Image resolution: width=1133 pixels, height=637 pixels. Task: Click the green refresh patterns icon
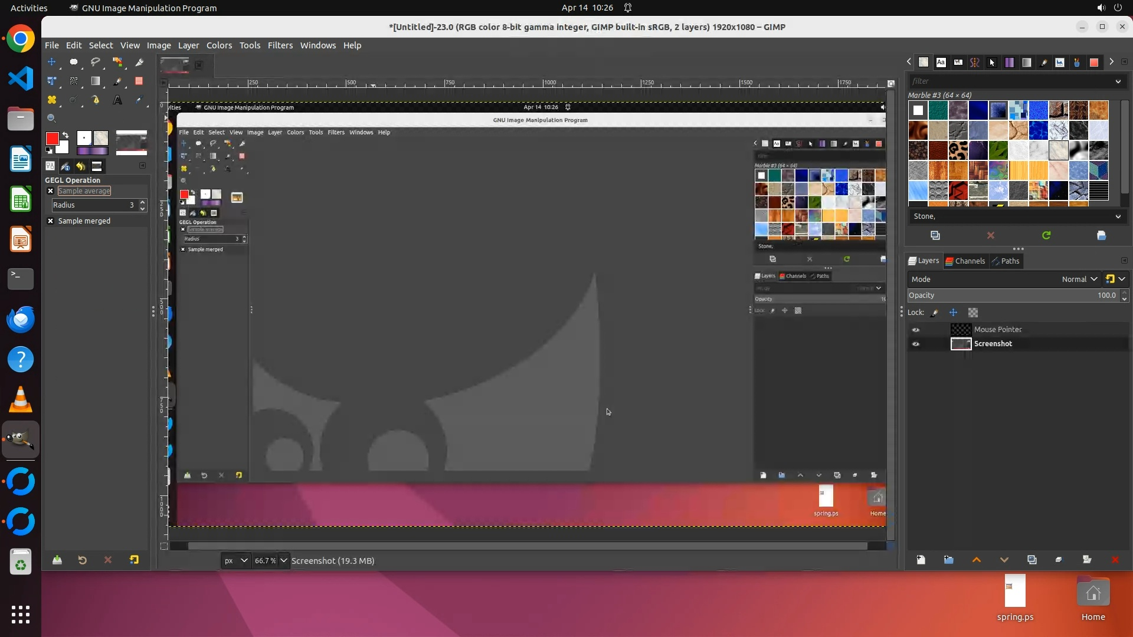coord(1046,235)
